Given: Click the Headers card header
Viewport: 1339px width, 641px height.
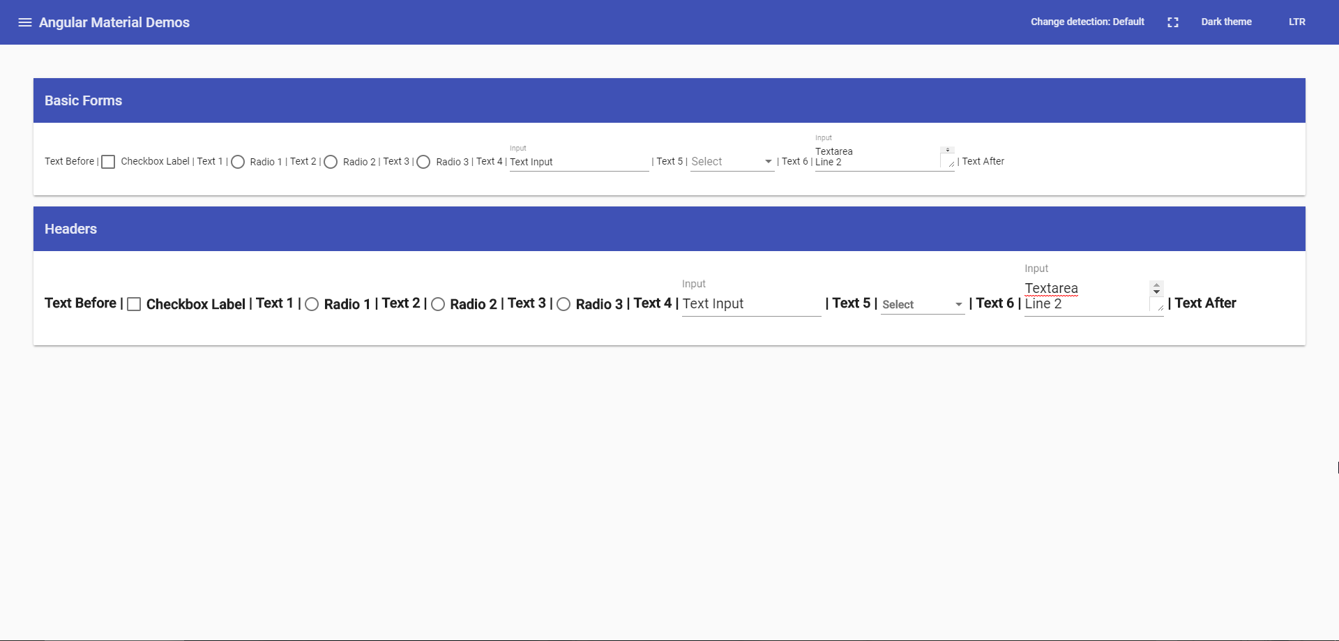Looking at the screenshot, I should 669,229.
